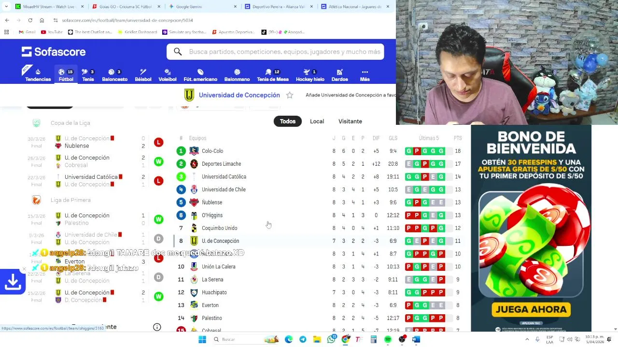Open the Windows Start menu

click(x=202, y=339)
